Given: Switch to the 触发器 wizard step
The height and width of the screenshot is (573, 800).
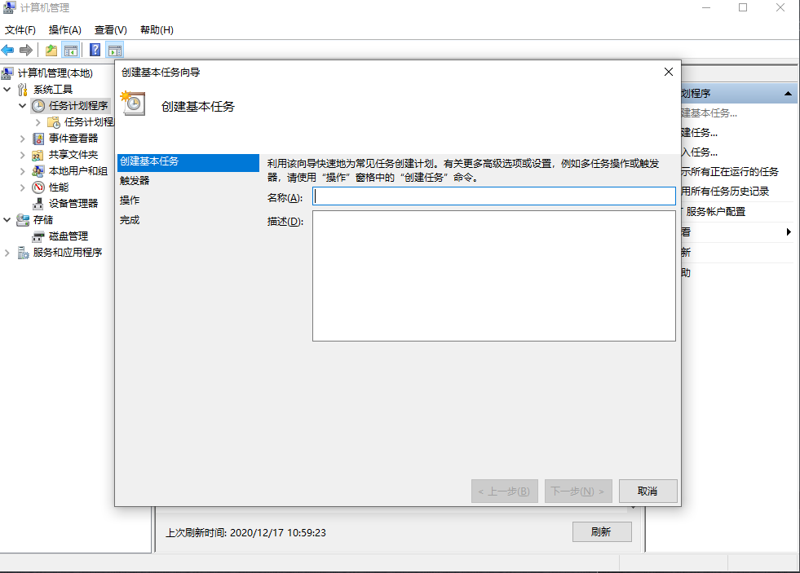Looking at the screenshot, I should coord(136,180).
